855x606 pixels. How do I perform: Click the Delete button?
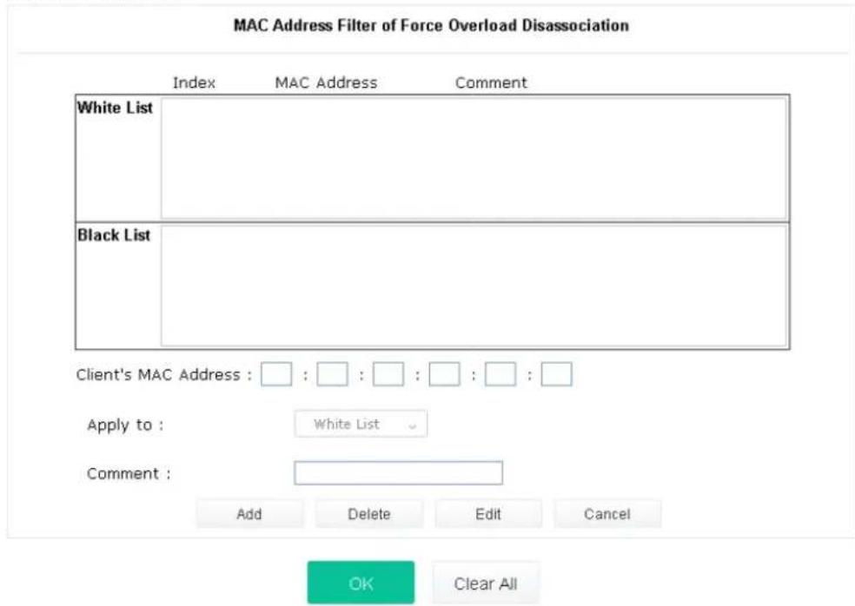(369, 514)
